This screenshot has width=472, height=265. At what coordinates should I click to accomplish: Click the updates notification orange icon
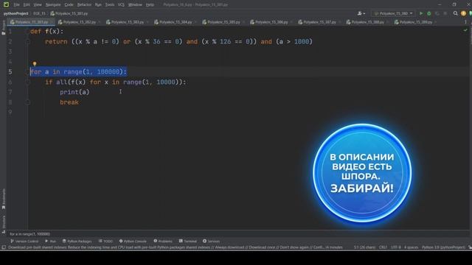coord(463,13)
